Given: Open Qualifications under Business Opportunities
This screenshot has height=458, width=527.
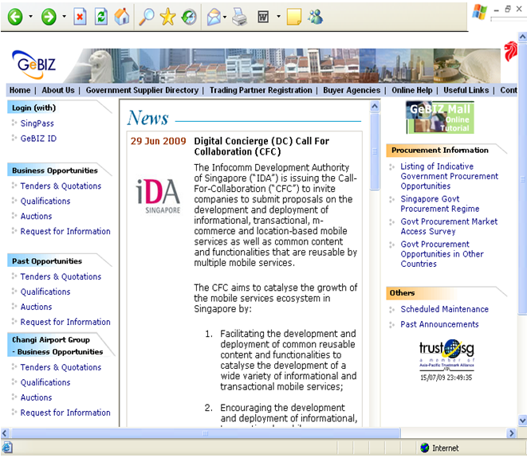Looking at the screenshot, I should [45, 202].
